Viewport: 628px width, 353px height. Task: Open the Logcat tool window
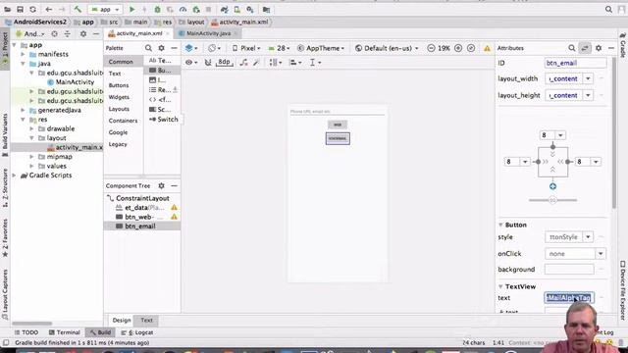coord(137,332)
